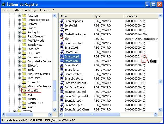Open the Favoris menu
Screen dimensions: 164x124
point(45,10)
